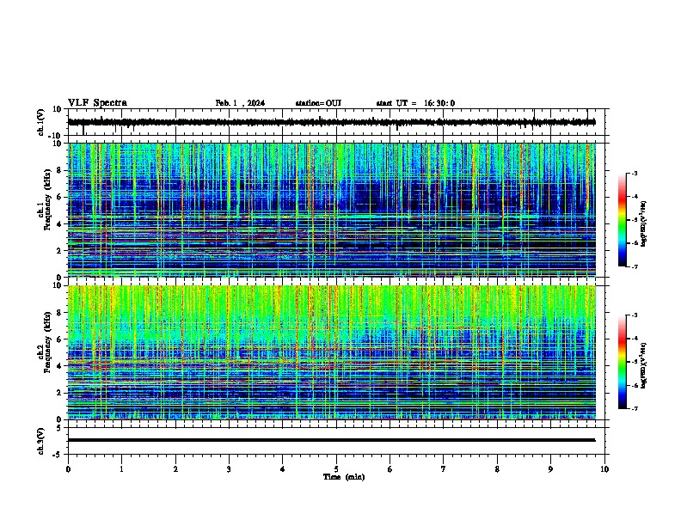
Task: Click the ch.2 spectrogram color scale bar
Action: [x=623, y=362]
